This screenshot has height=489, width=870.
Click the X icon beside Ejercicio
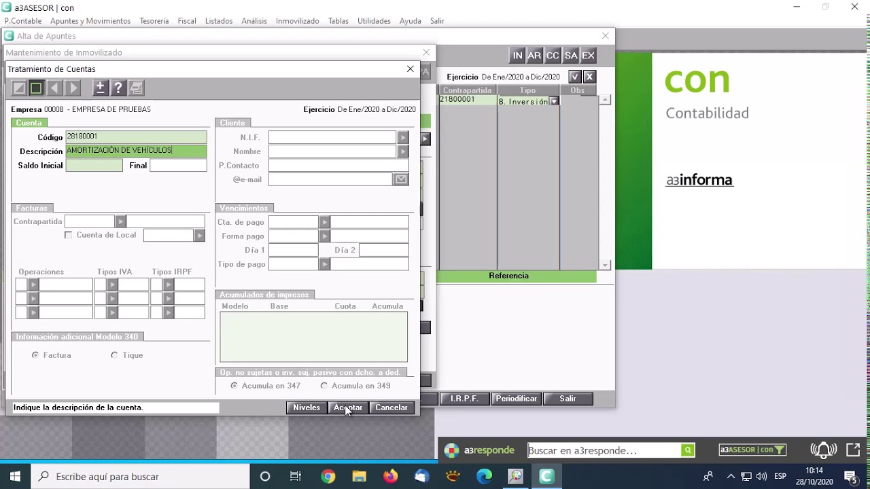590,77
